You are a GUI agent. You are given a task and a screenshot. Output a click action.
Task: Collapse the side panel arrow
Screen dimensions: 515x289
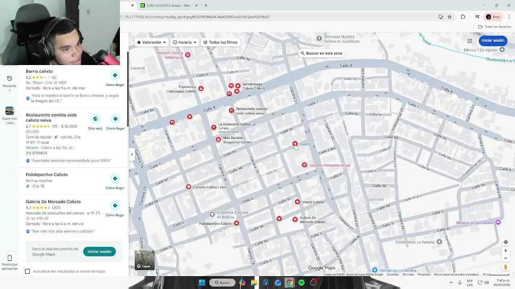(132, 154)
